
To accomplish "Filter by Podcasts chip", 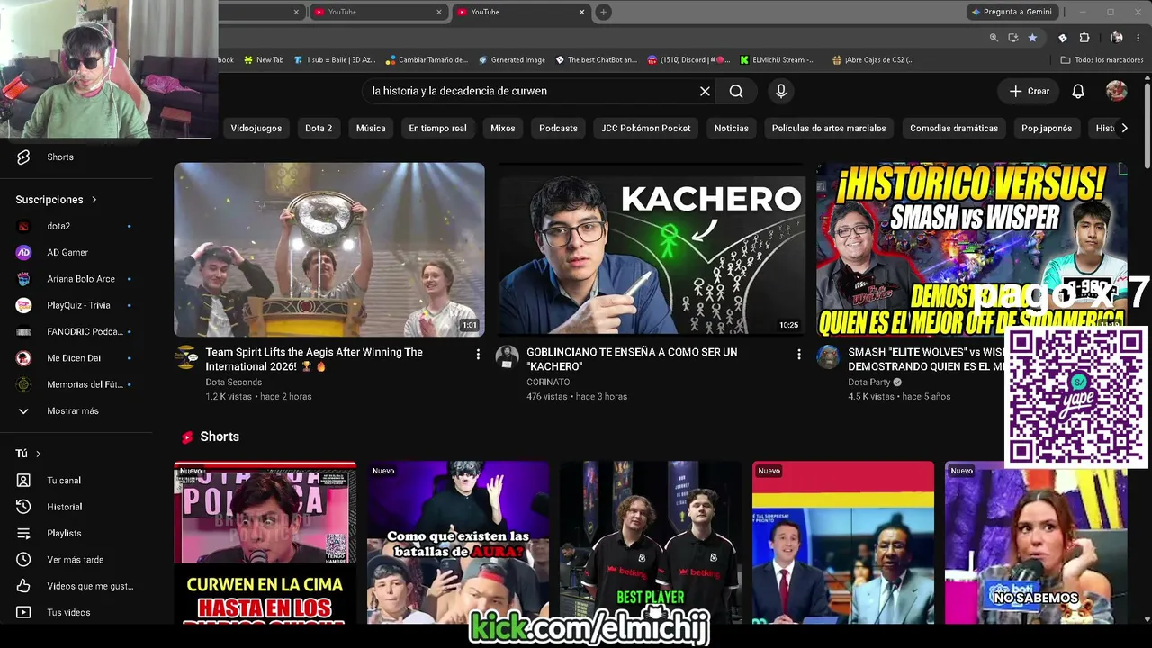I will [558, 128].
